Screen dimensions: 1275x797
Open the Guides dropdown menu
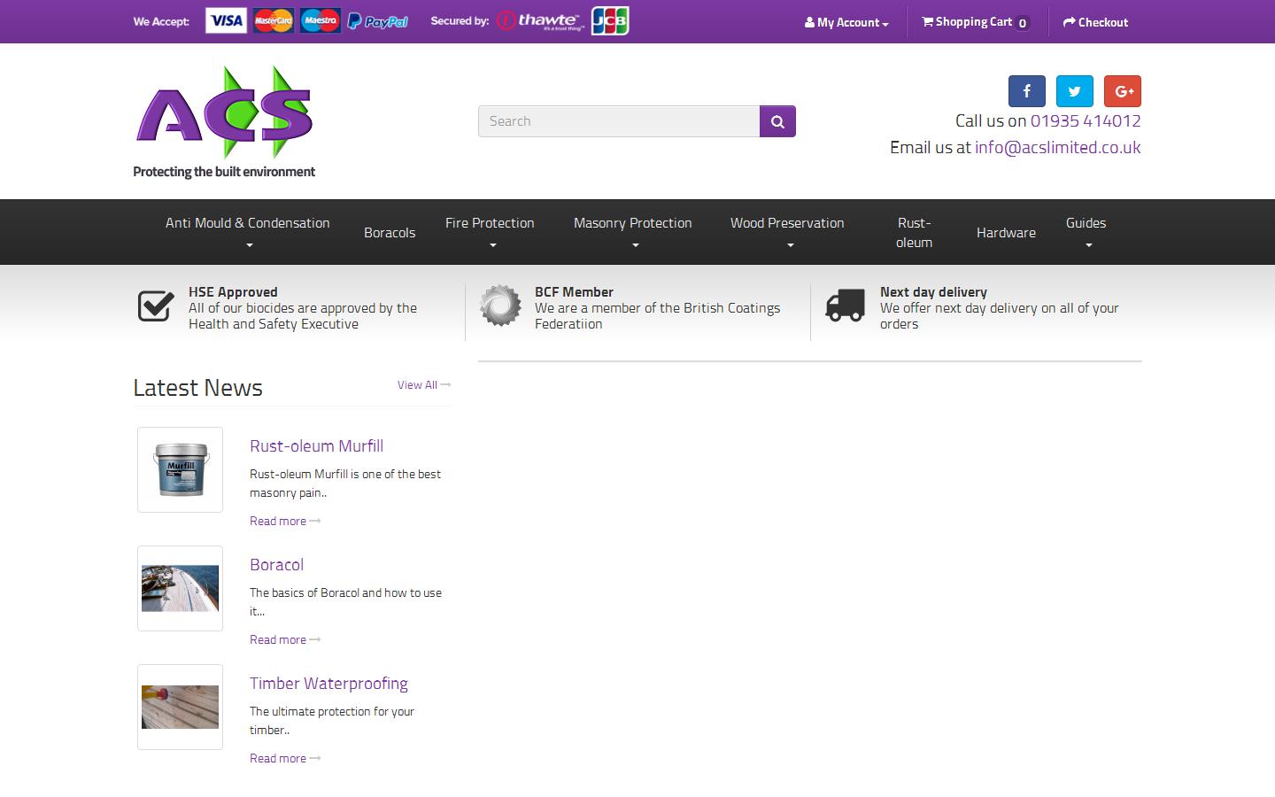(x=1086, y=232)
